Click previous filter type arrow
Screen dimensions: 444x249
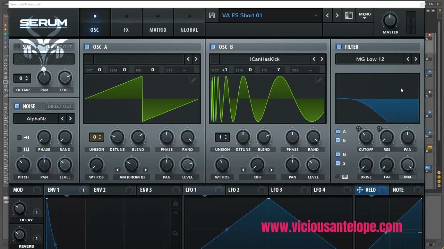click(408, 59)
